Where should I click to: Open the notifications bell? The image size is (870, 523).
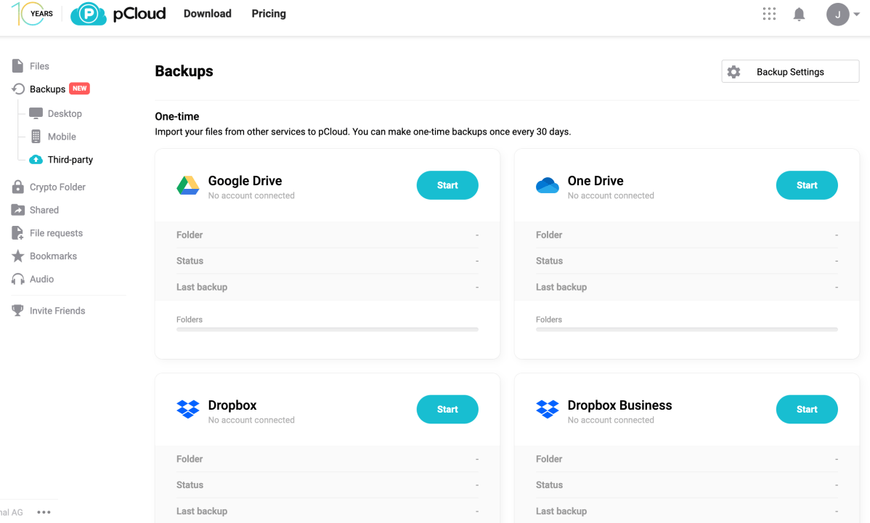pos(799,15)
